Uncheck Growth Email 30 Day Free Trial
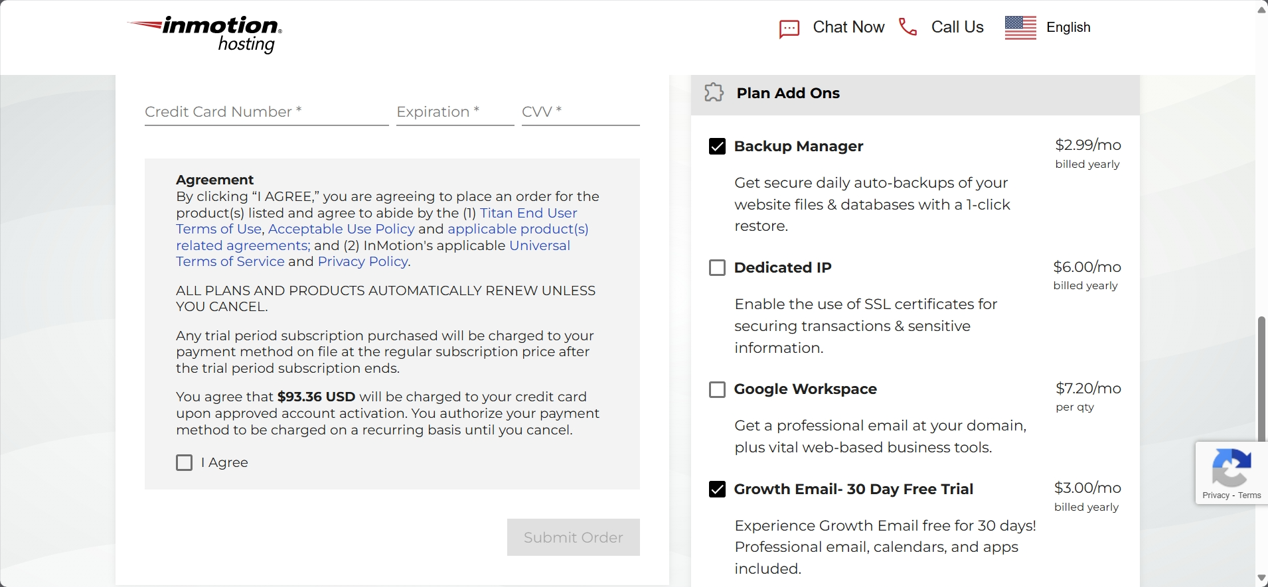Screen dimensions: 1268x587 (x=717, y=489)
